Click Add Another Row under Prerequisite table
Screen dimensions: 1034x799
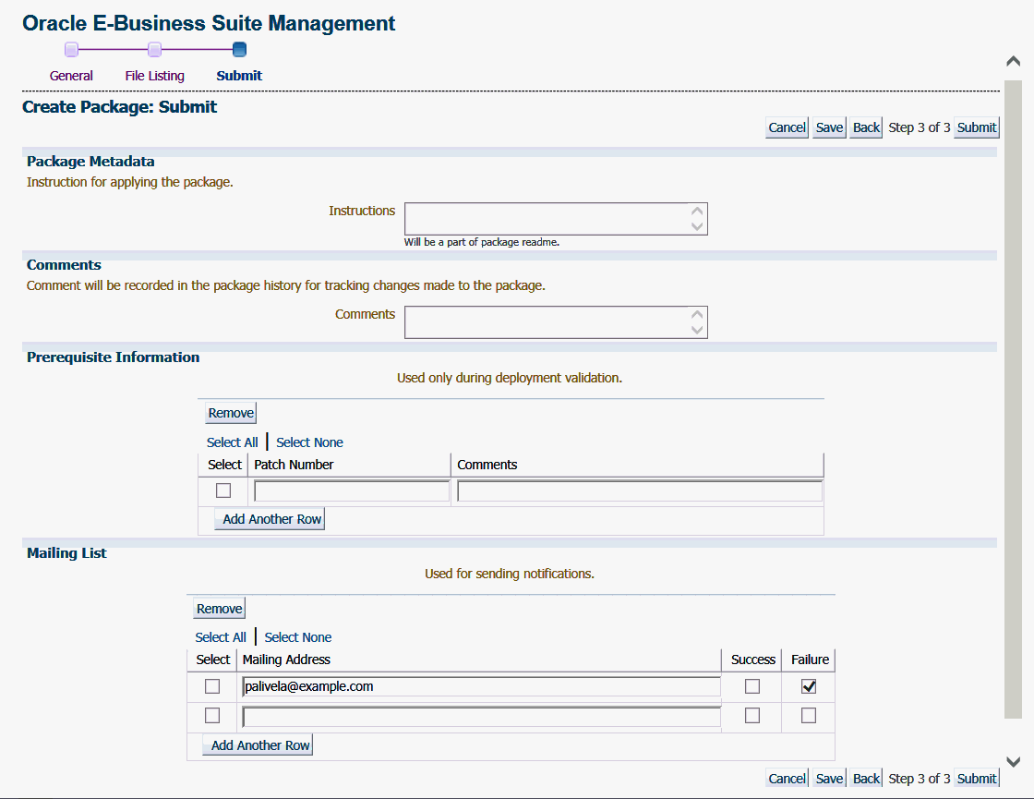(x=271, y=519)
